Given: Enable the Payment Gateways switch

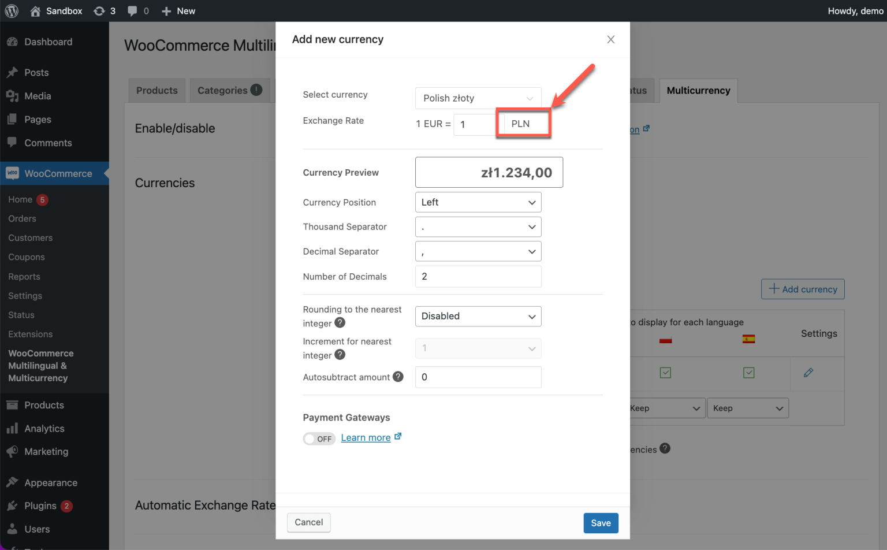Looking at the screenshot, I should point(319,438).
